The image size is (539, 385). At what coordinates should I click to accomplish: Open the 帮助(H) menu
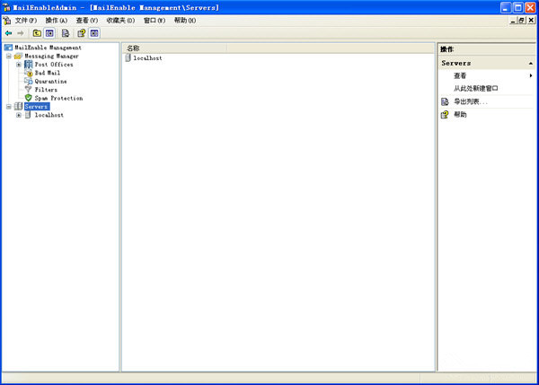185,21
